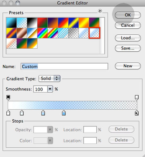The image size is (145, 157).
Task: Select the white opacity stop at right
Action: tap(137, 98)
